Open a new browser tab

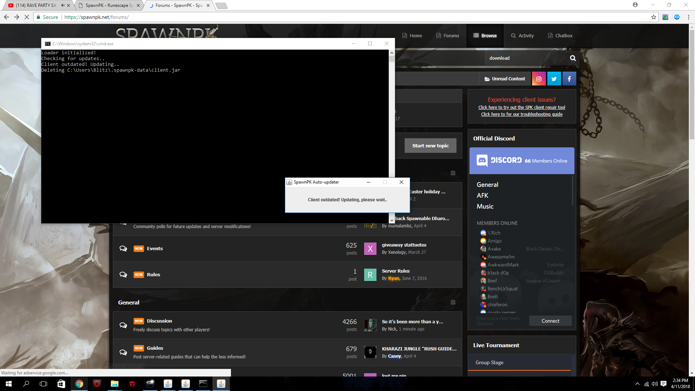pyautogui.click(x=222, y=5)
